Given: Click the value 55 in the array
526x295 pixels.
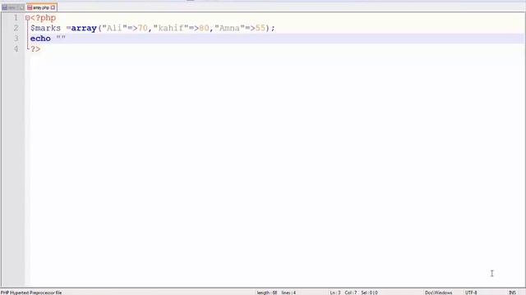Looking at the screenshot, I should pos(261,28).
